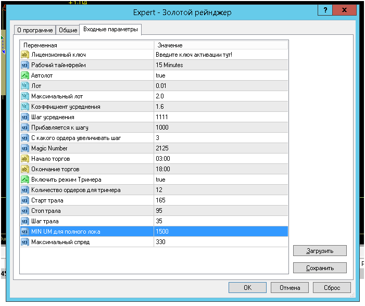
Task: Click the icon beside Максимальный лот
Action: 24,96
